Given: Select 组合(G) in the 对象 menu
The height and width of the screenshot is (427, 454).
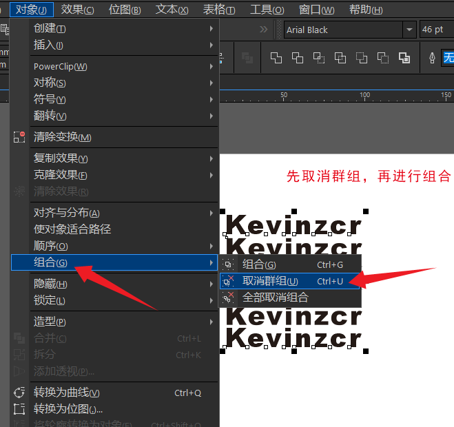Looking at the screenshot, I should (114, 262).
